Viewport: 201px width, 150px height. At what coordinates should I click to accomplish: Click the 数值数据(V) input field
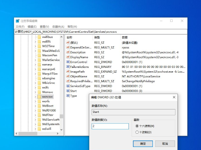pyautogui.click(x=110, y=126)
